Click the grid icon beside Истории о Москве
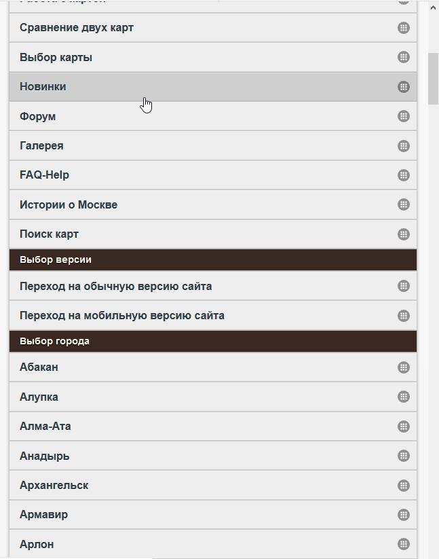 (404, 204)
